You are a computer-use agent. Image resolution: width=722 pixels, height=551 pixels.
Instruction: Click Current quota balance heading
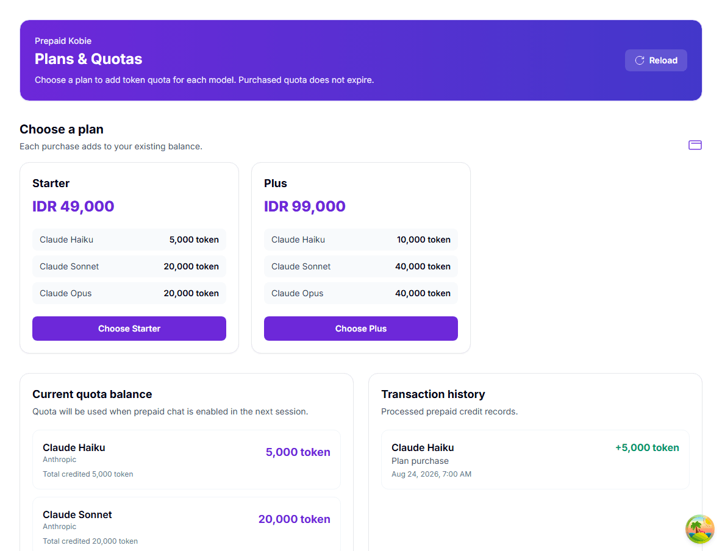pyautogui.click(x=92, y=394)
